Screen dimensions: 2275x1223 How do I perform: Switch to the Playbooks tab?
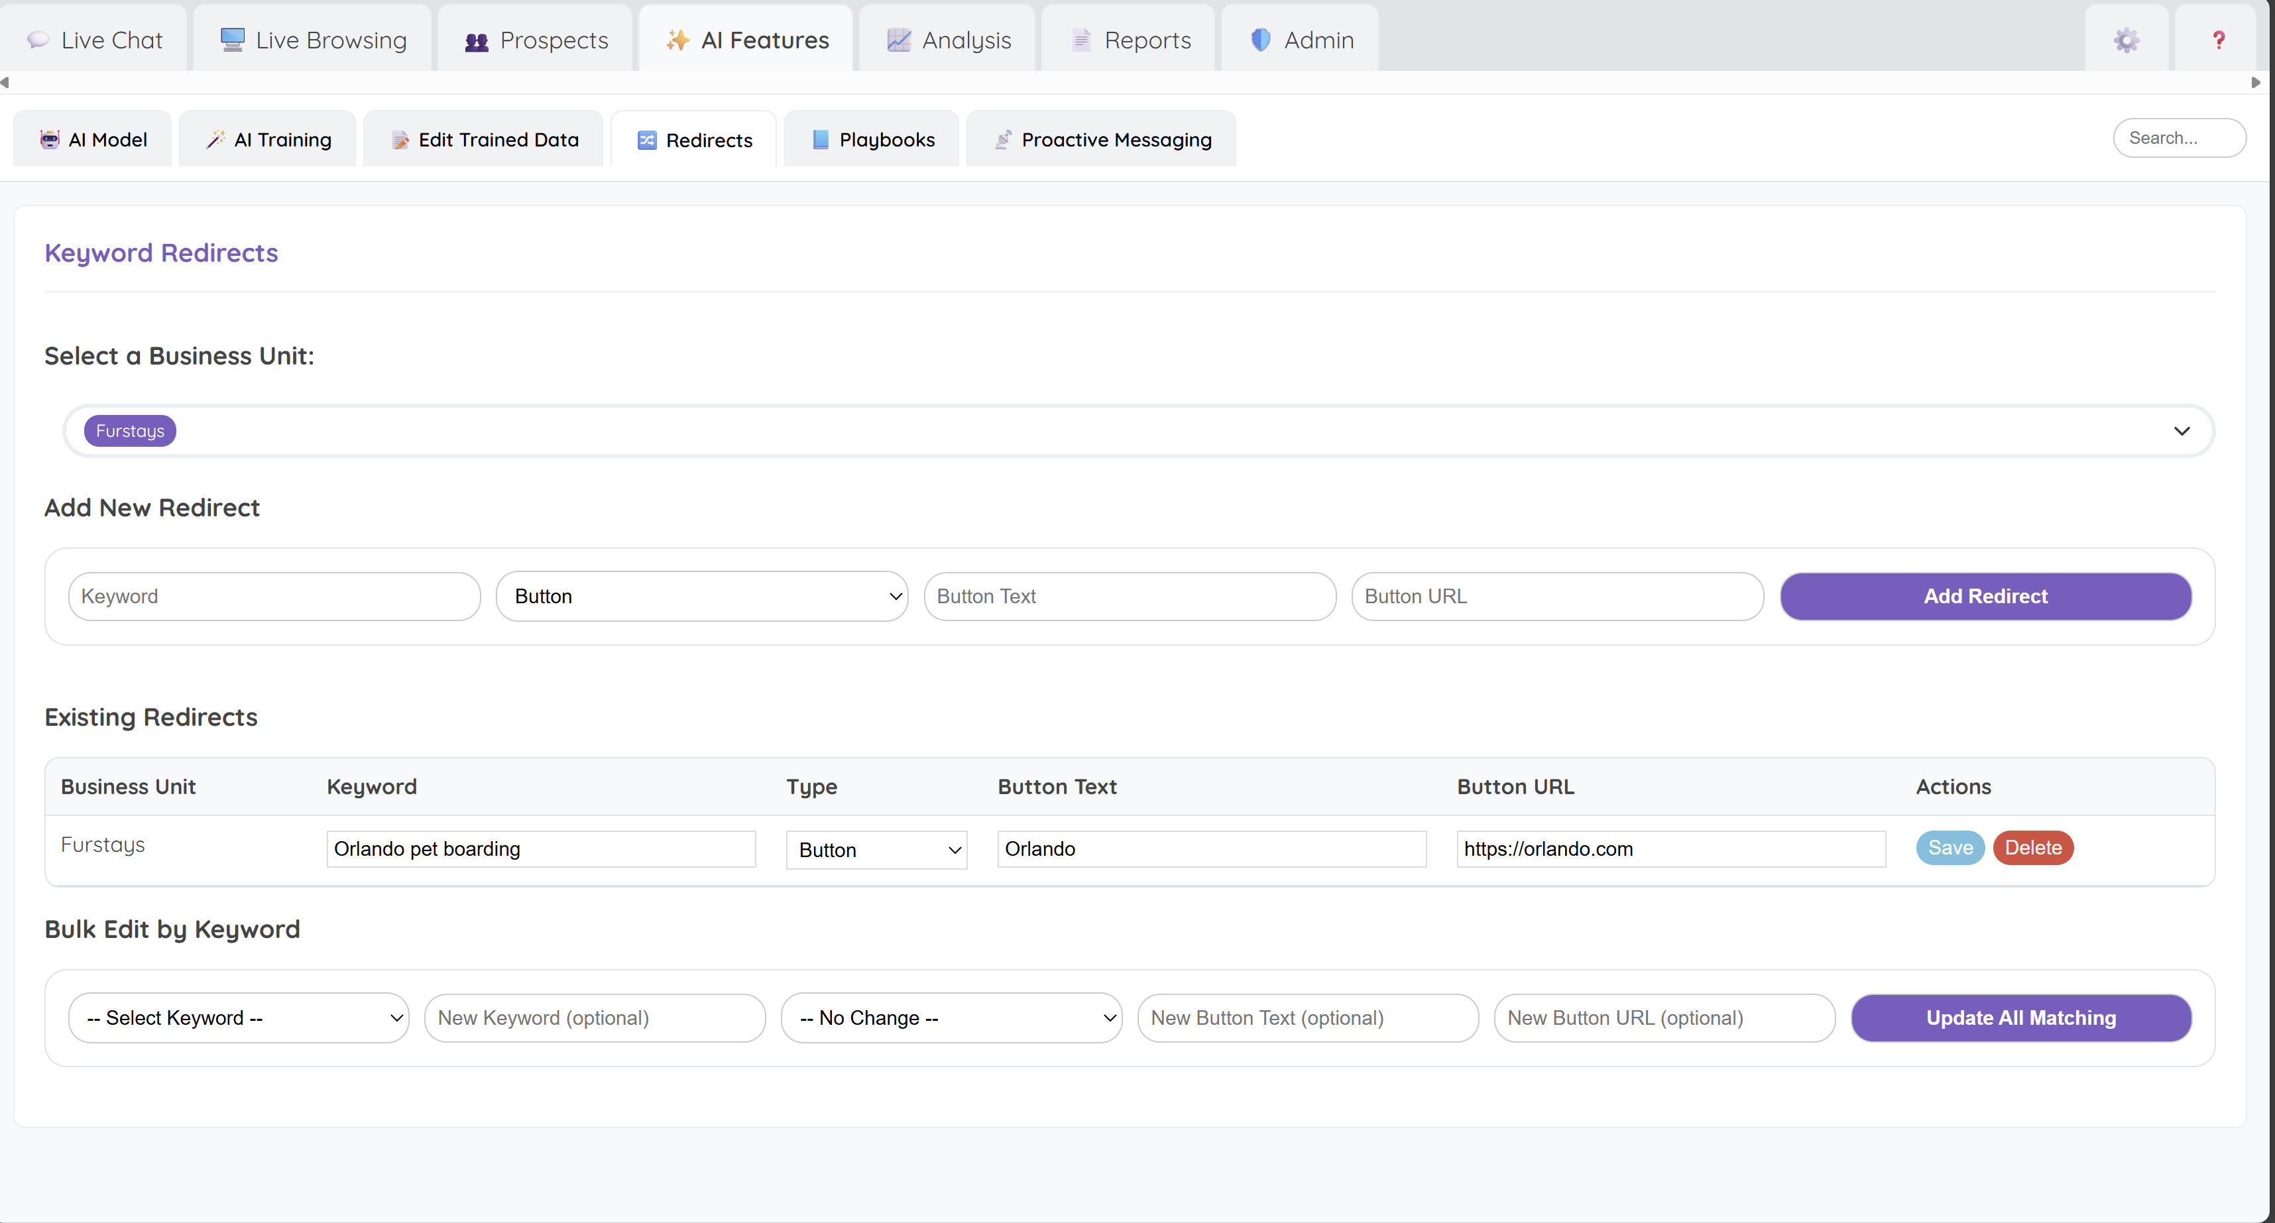(871, 139)
